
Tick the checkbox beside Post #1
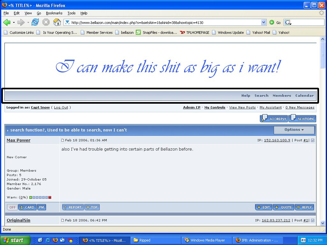[313, 140]
